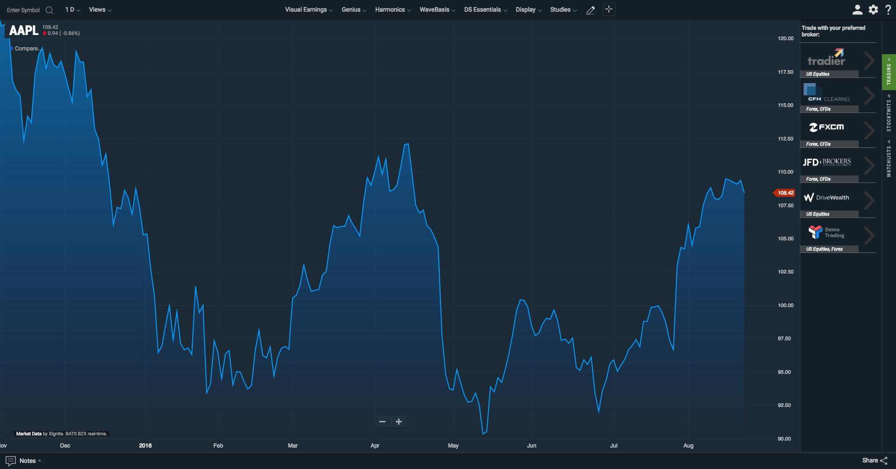Toggle the StockTwits side panel tab

coord(889,113)
